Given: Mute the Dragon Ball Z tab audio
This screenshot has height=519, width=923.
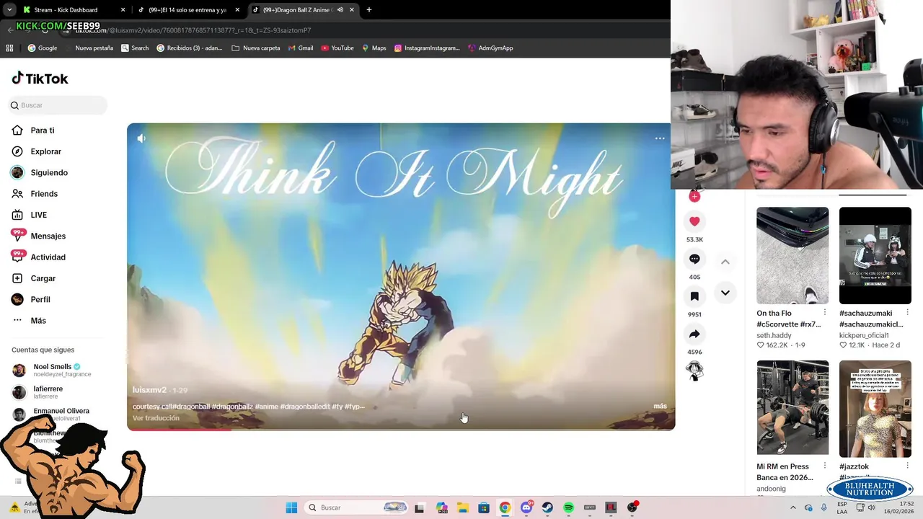Looking at the screenshot, I should click(x=340, y=10).
